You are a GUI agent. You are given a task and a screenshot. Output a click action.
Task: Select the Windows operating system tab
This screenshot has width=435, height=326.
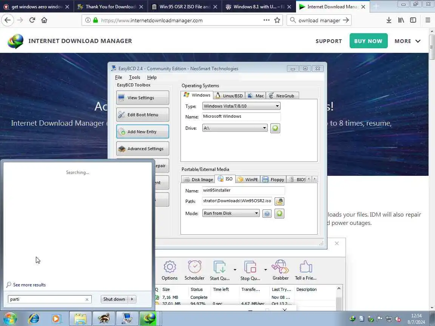pos(197,95)
